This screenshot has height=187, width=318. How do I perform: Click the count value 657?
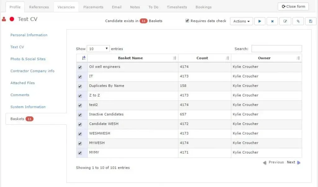pyautogui.click(x=183, y=114)
